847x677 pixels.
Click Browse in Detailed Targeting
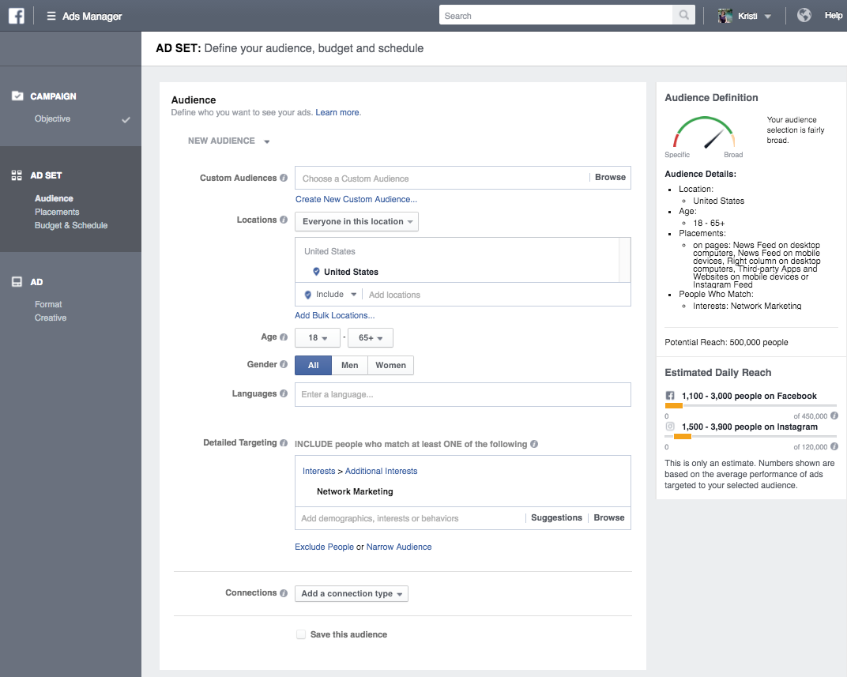(x=608, y=517)
